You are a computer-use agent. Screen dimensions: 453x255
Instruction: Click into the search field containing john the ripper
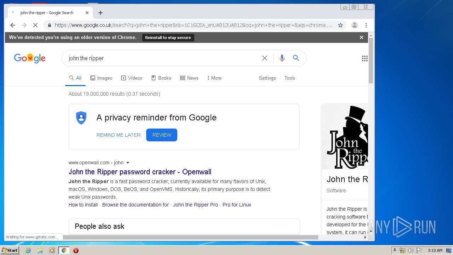pyautogui.click(x=163, y=58)
